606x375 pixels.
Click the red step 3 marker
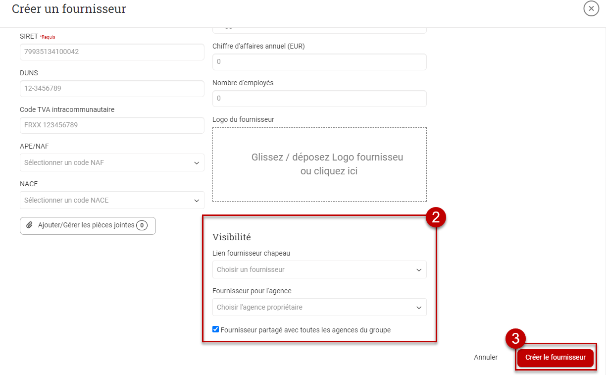pyautogui.click(x=515, y=339)
